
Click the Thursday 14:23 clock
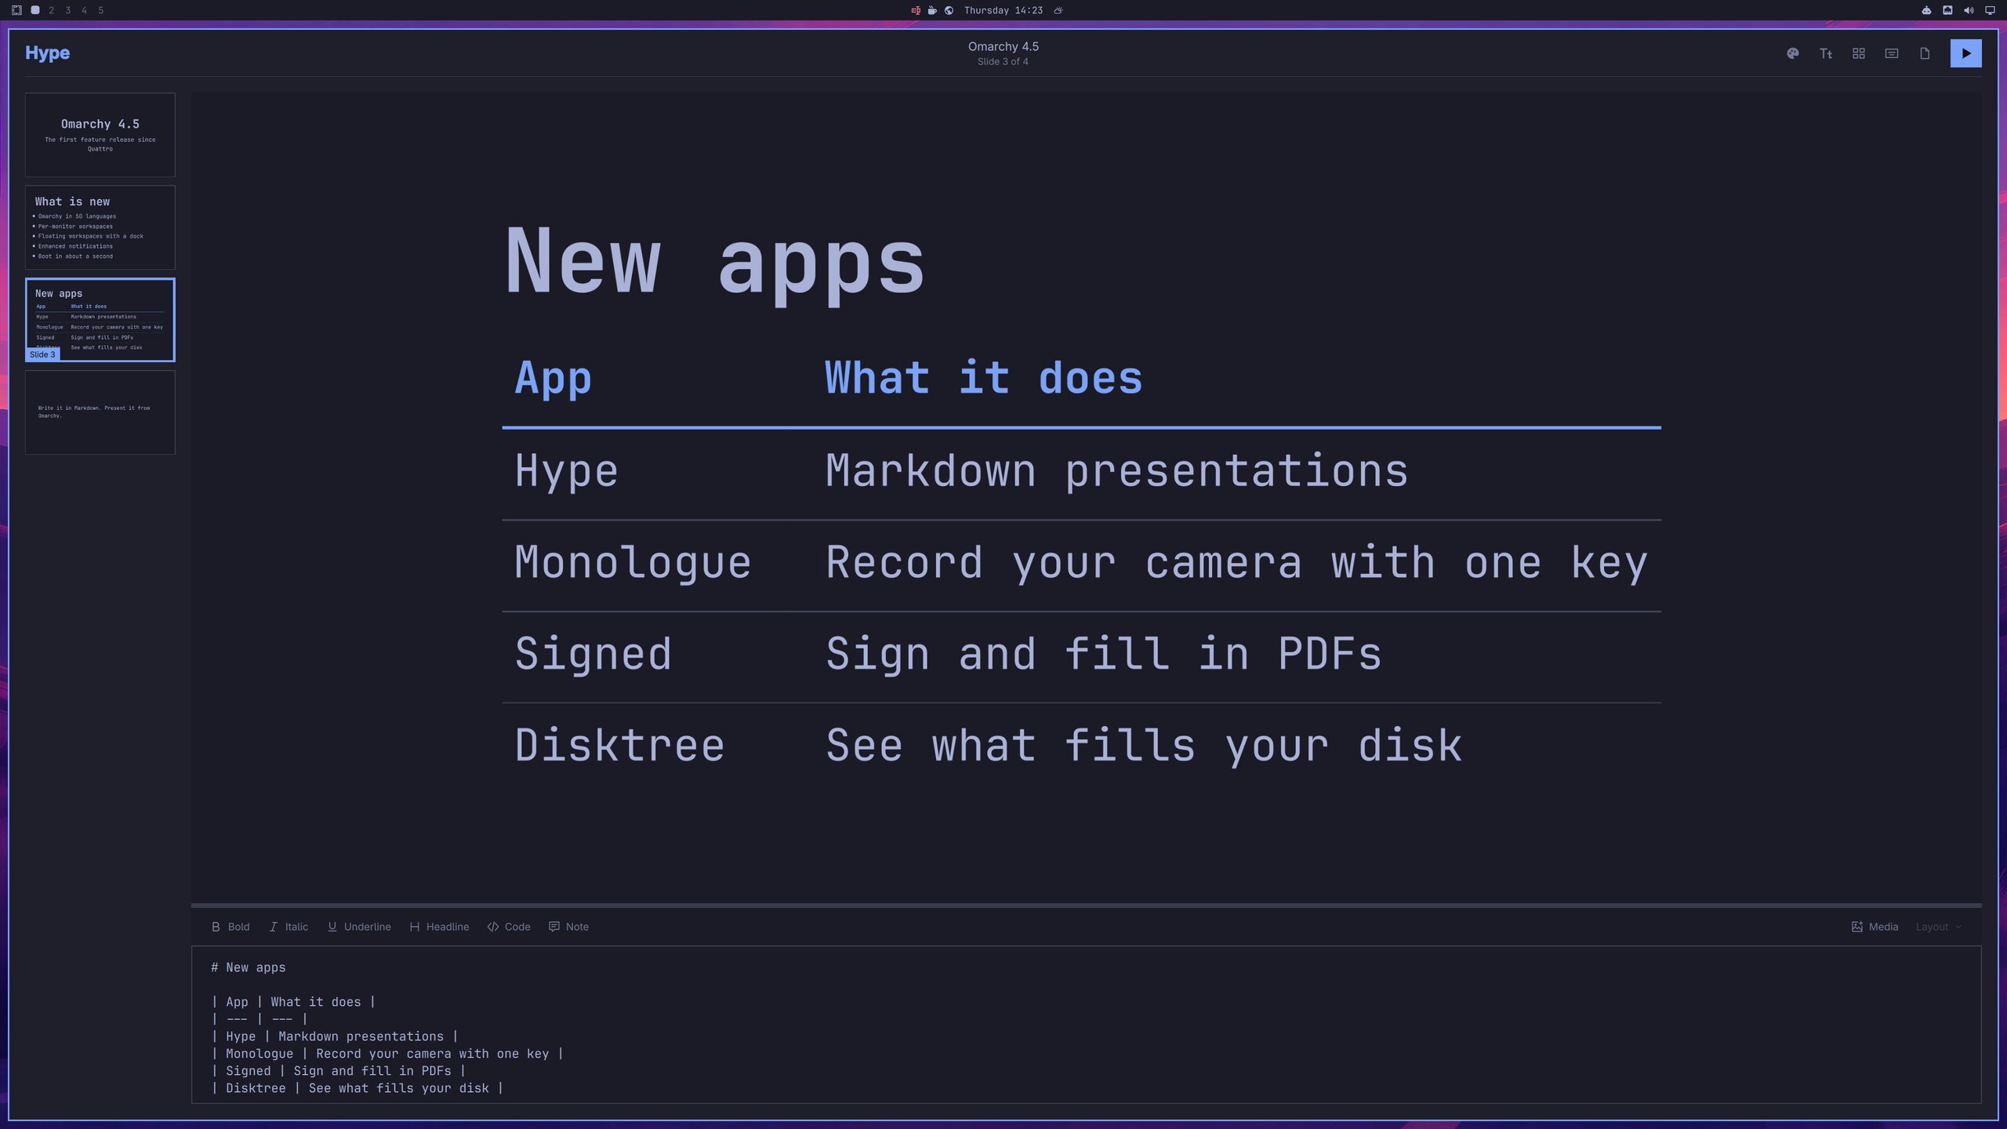[x=1003, y=10]
